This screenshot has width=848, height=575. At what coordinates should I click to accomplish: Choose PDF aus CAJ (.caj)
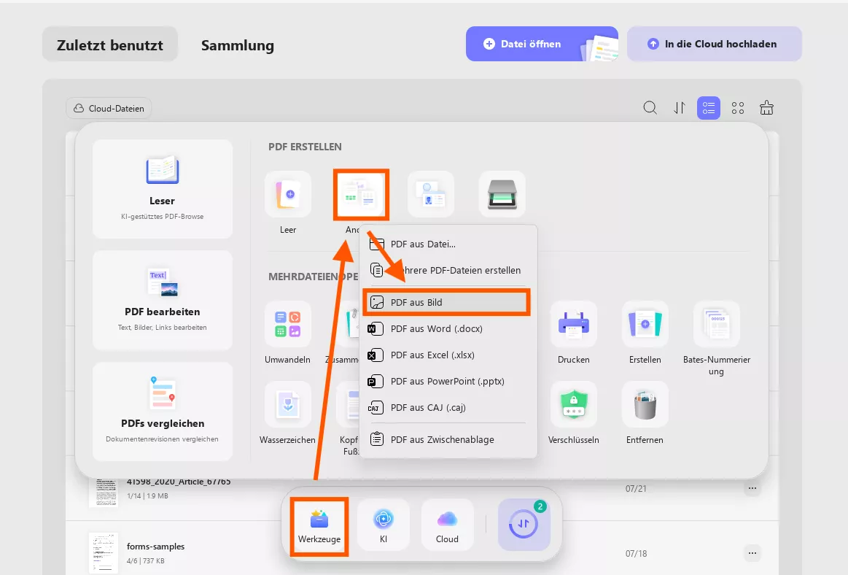(x=448, y=407)
